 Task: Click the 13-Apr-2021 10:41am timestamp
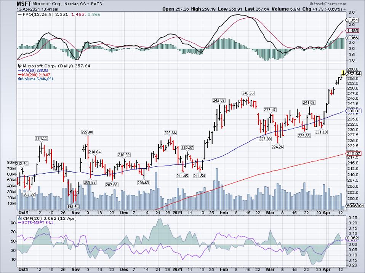click(x=37, y=9)
